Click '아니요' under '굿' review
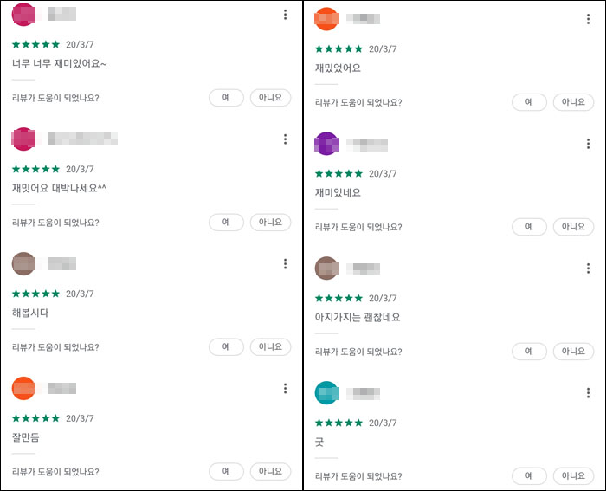606x491 pixels. pos(573,476)
